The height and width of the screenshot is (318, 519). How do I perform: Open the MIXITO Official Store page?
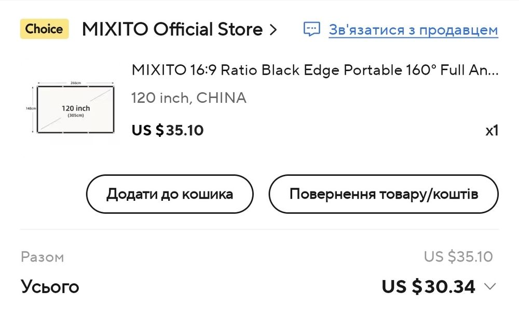[172, 30]
